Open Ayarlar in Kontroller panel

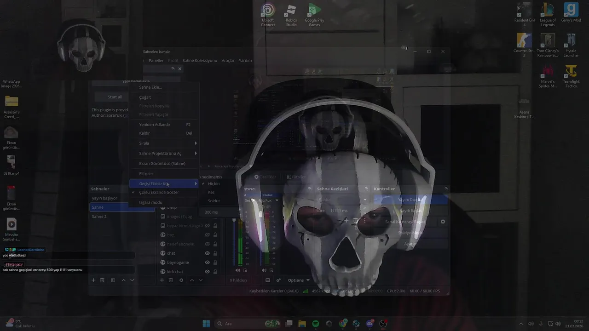[x=410, y=244]
